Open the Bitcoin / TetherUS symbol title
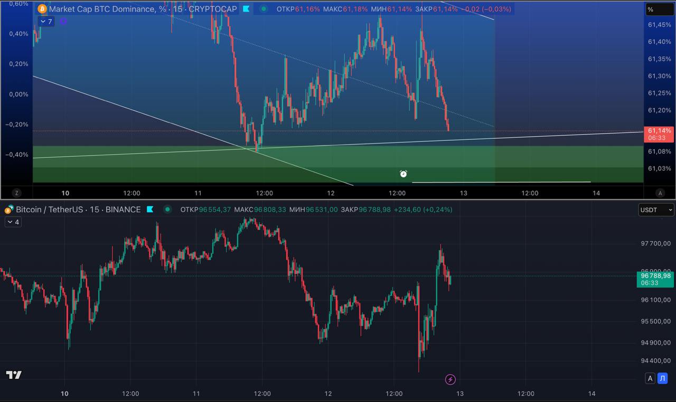This screenshot has width=676, height=402. (78, 209)
